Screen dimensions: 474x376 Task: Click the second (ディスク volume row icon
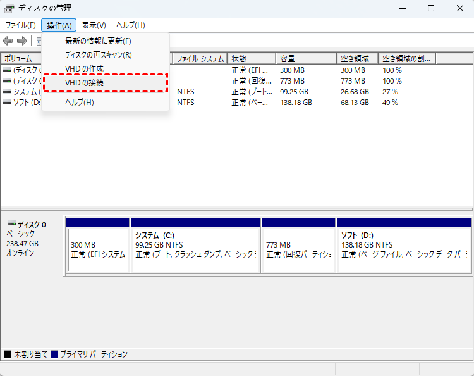coord(7,81)
